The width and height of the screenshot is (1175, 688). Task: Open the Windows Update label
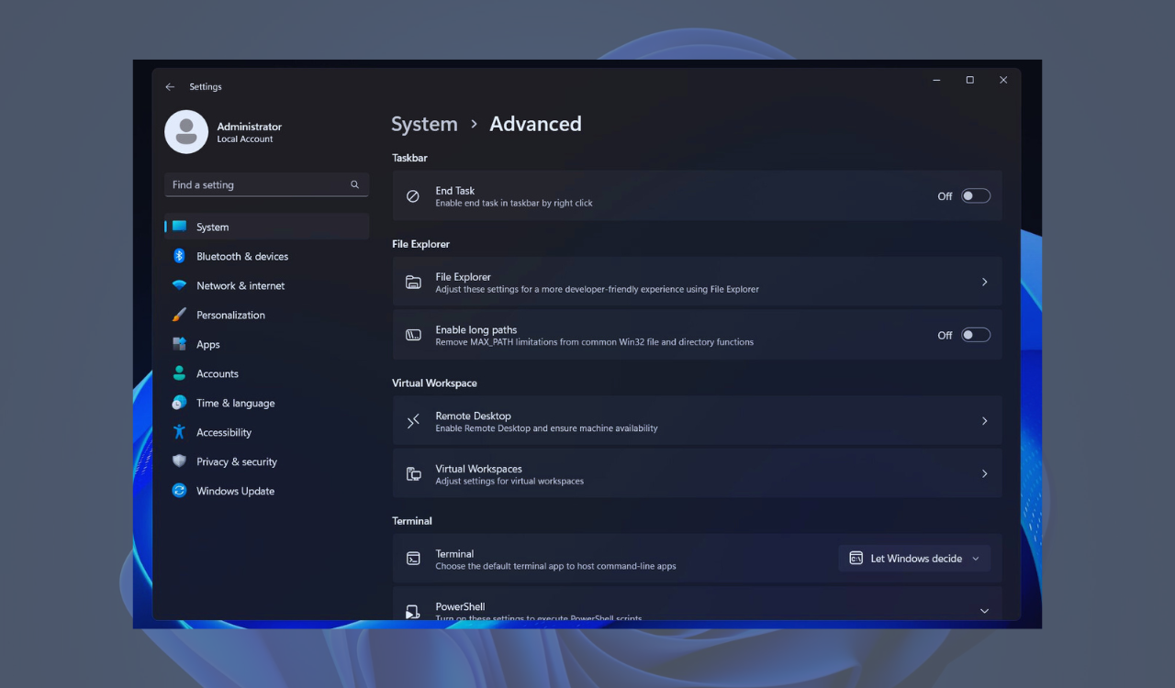tap(235, 491)
